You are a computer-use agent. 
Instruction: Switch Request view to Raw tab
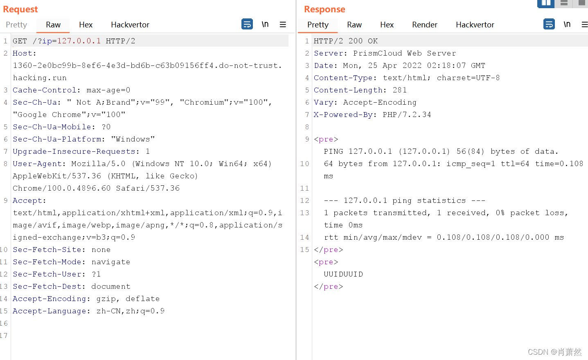53,25
